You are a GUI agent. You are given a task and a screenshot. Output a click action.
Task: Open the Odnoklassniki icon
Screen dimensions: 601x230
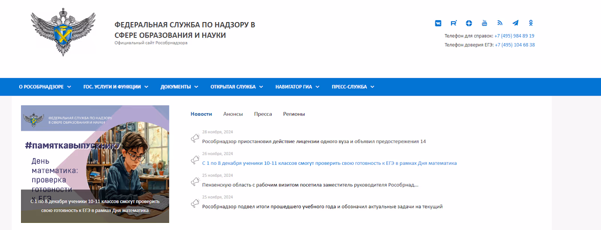(531, 23)
